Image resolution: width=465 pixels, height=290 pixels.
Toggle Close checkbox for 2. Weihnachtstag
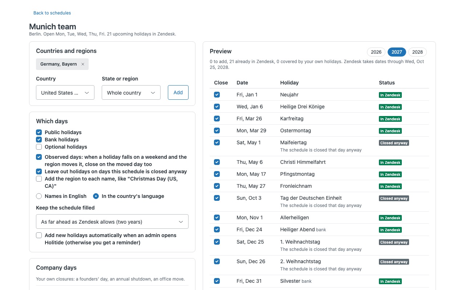(217, 261)
